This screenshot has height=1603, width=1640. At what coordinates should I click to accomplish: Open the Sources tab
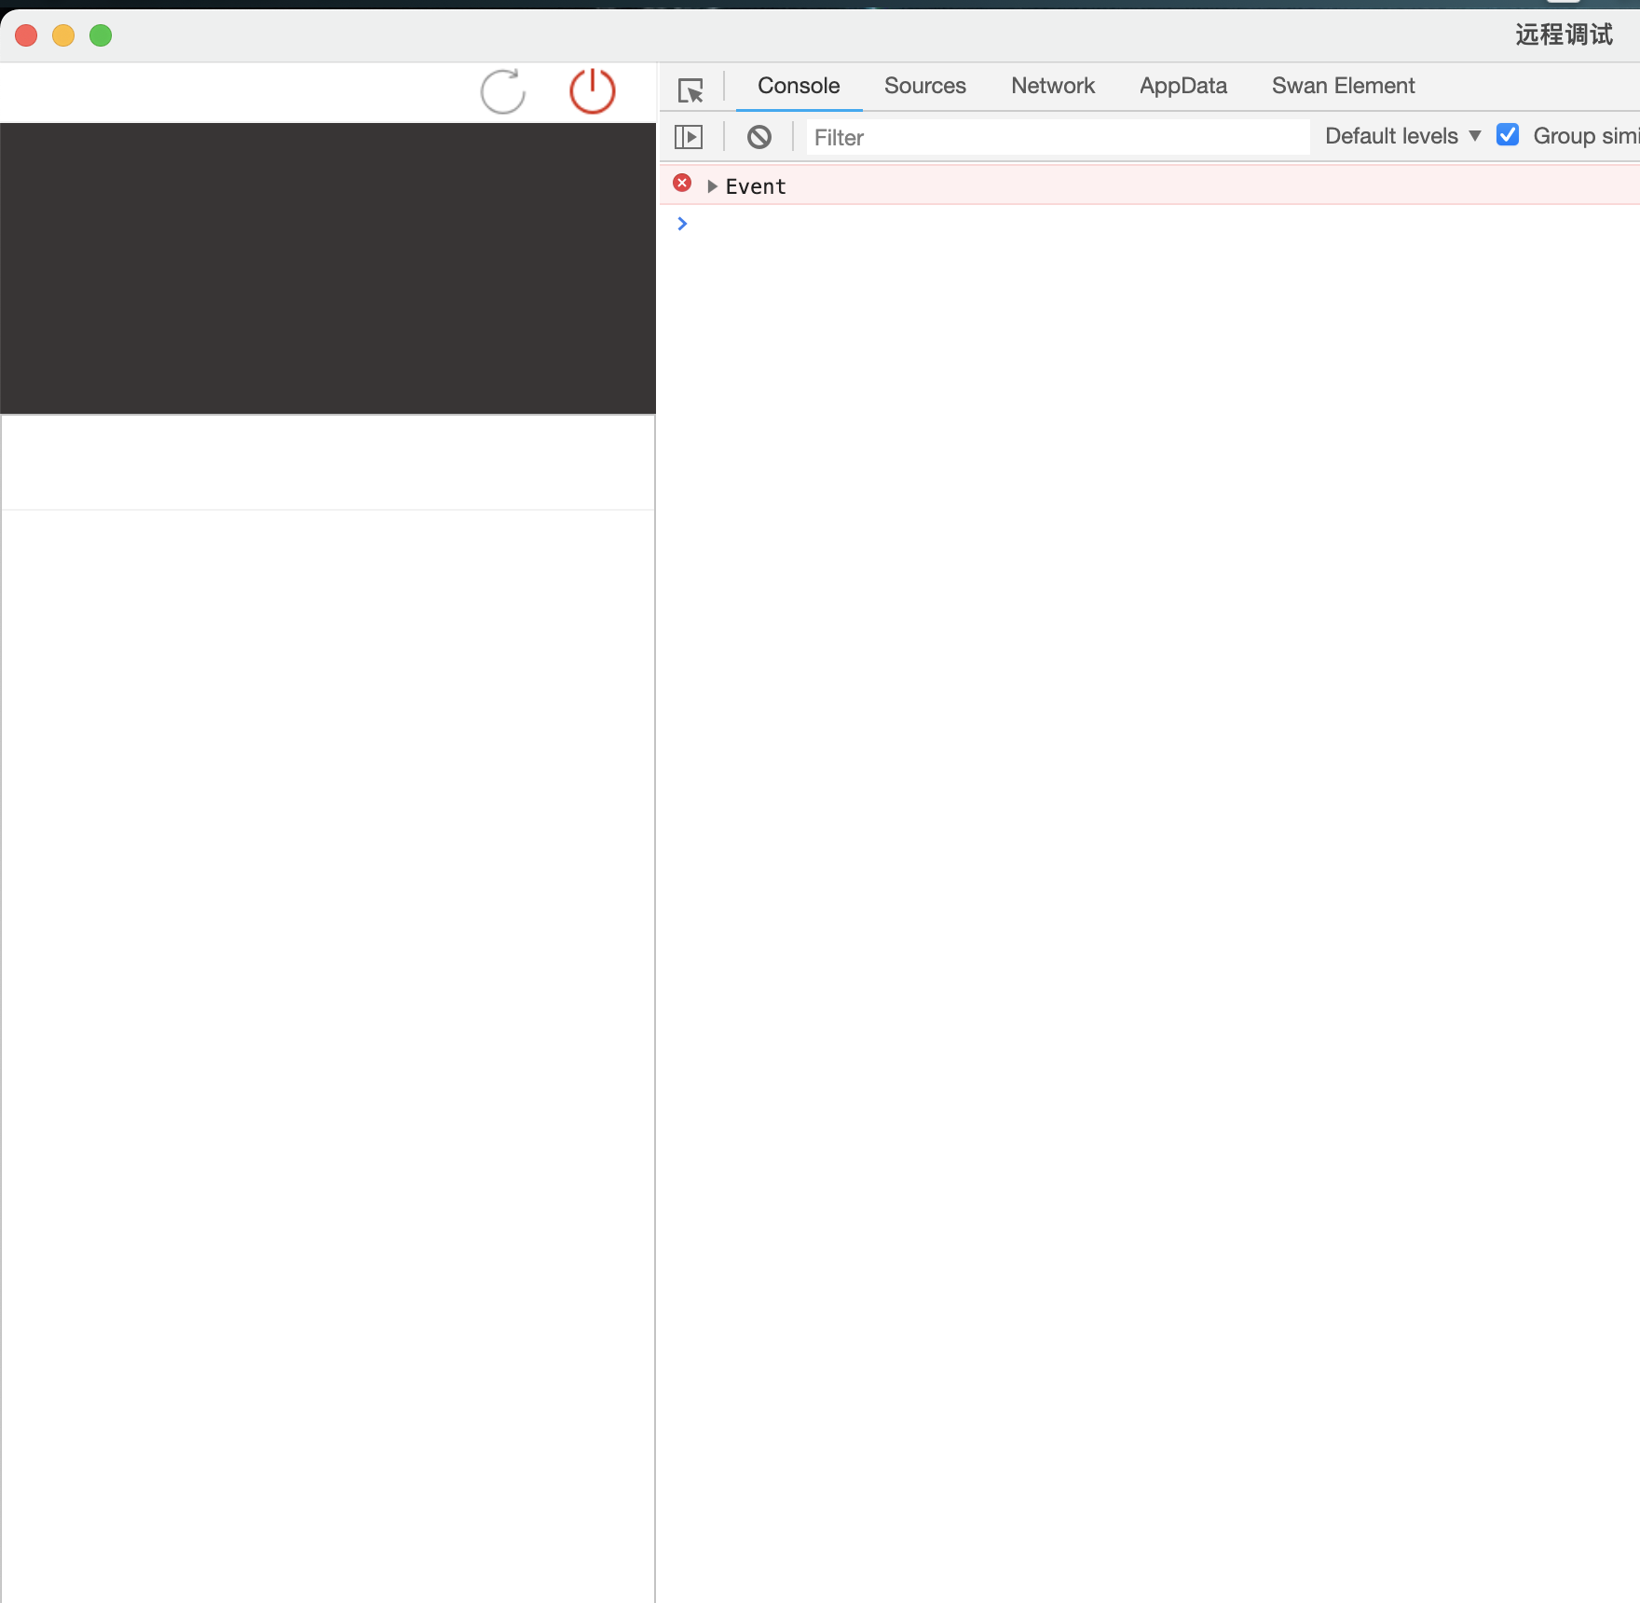pyautogui.click(x=925, y=86)
